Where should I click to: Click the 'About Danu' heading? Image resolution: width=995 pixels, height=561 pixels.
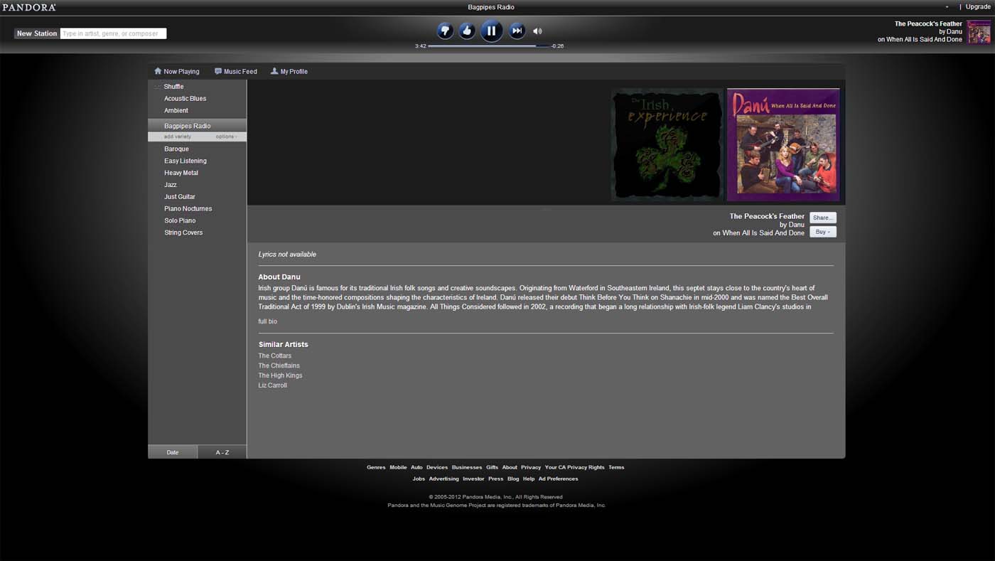point(279,277)
